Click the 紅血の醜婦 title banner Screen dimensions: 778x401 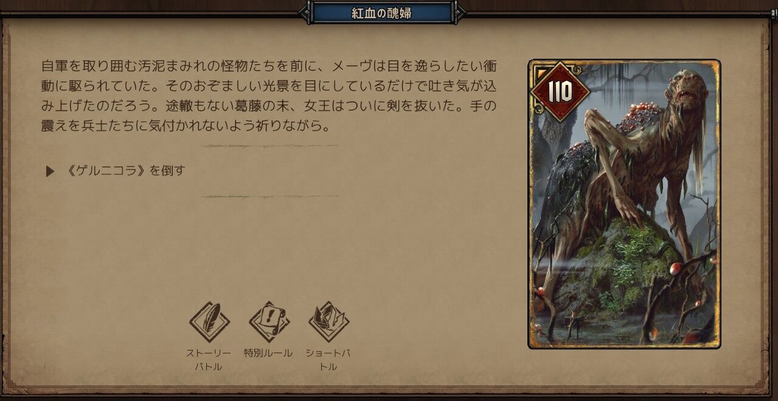(x=382, y=13)
